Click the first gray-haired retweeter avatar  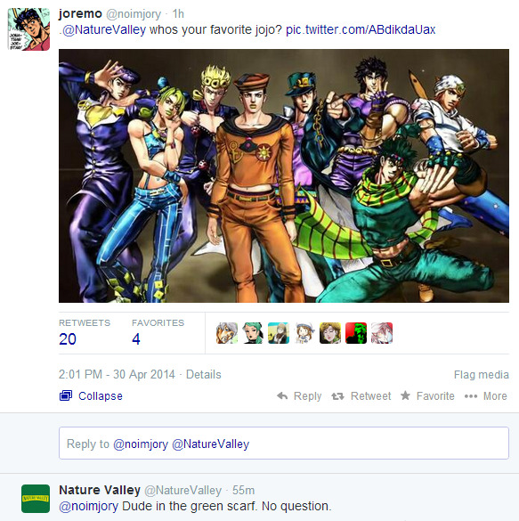[227, 333]
